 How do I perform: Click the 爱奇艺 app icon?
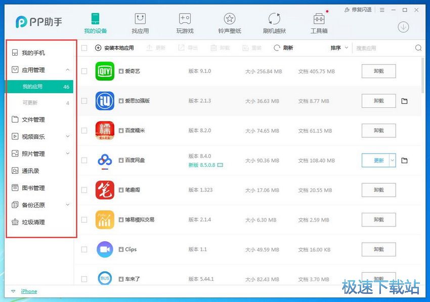point(105,71)
